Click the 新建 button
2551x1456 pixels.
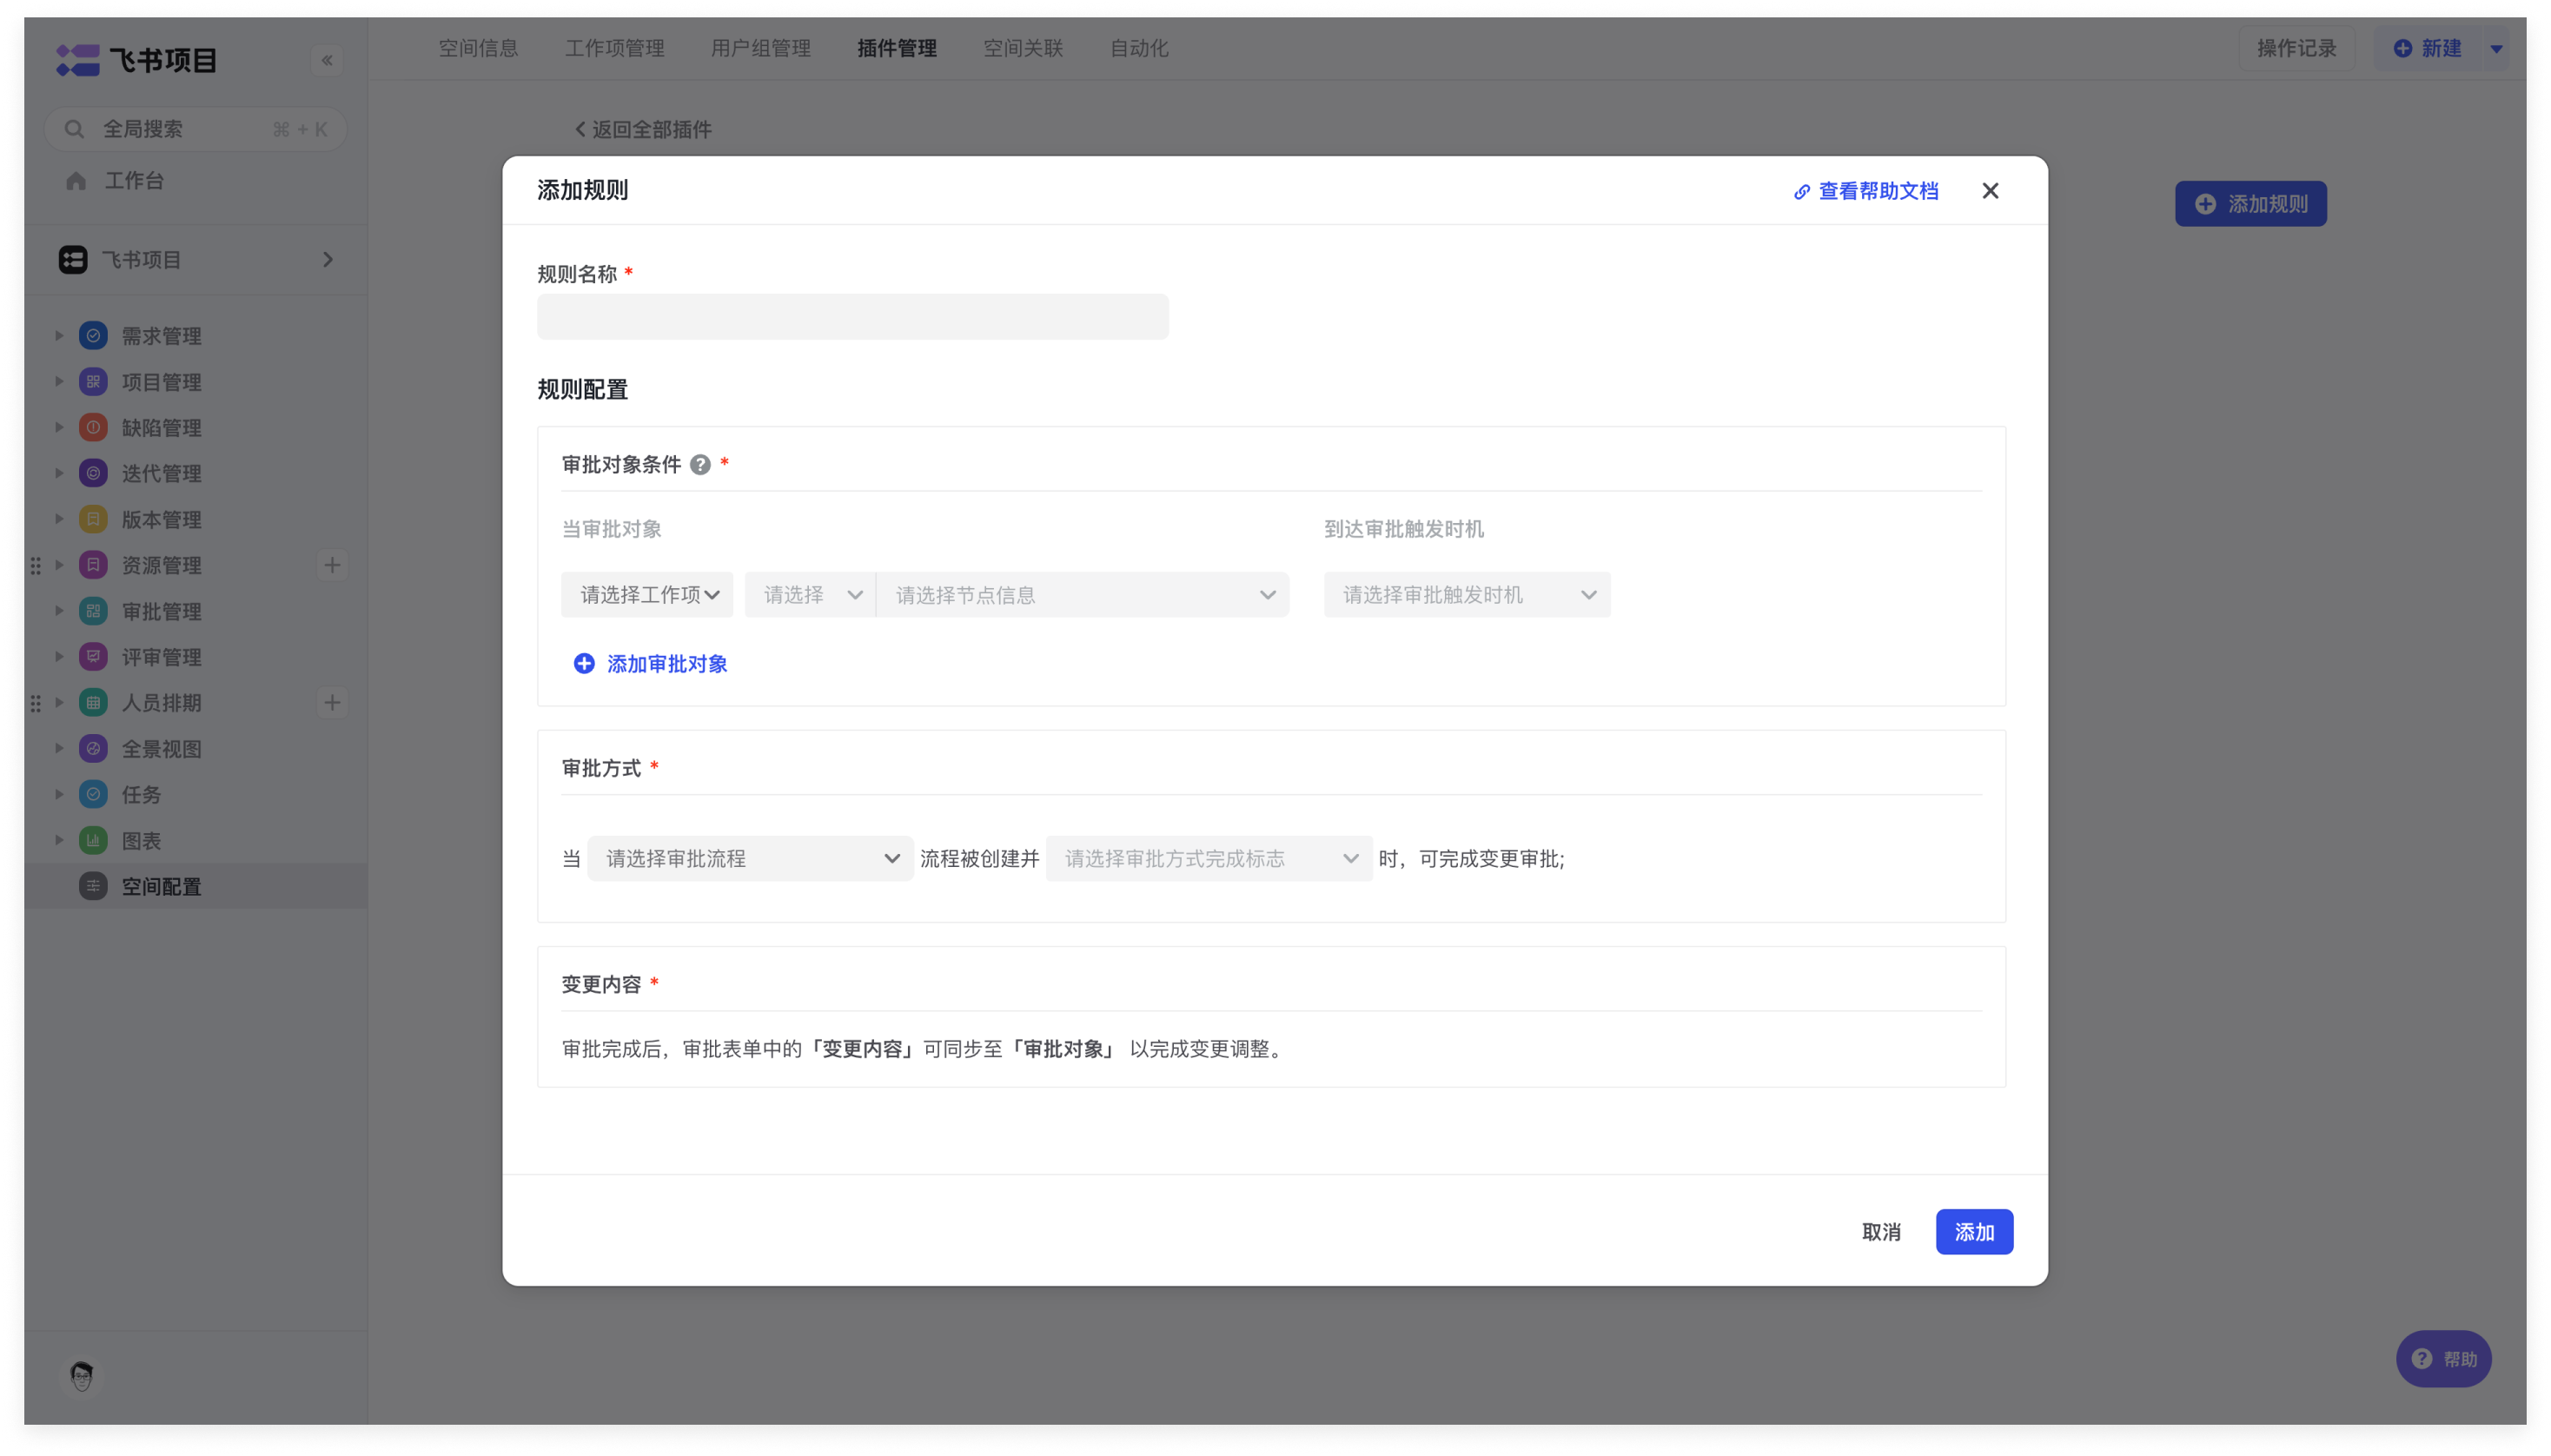click(2428, 48)
